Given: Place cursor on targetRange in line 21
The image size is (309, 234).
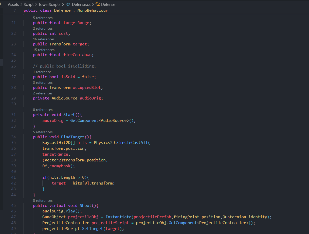Looking at the screenshot, I should click(76, 23).
